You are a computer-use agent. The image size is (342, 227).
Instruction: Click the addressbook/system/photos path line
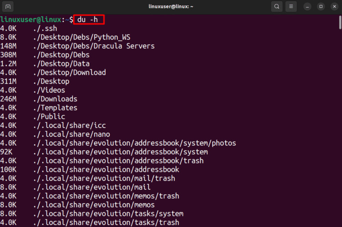point(118,143)
